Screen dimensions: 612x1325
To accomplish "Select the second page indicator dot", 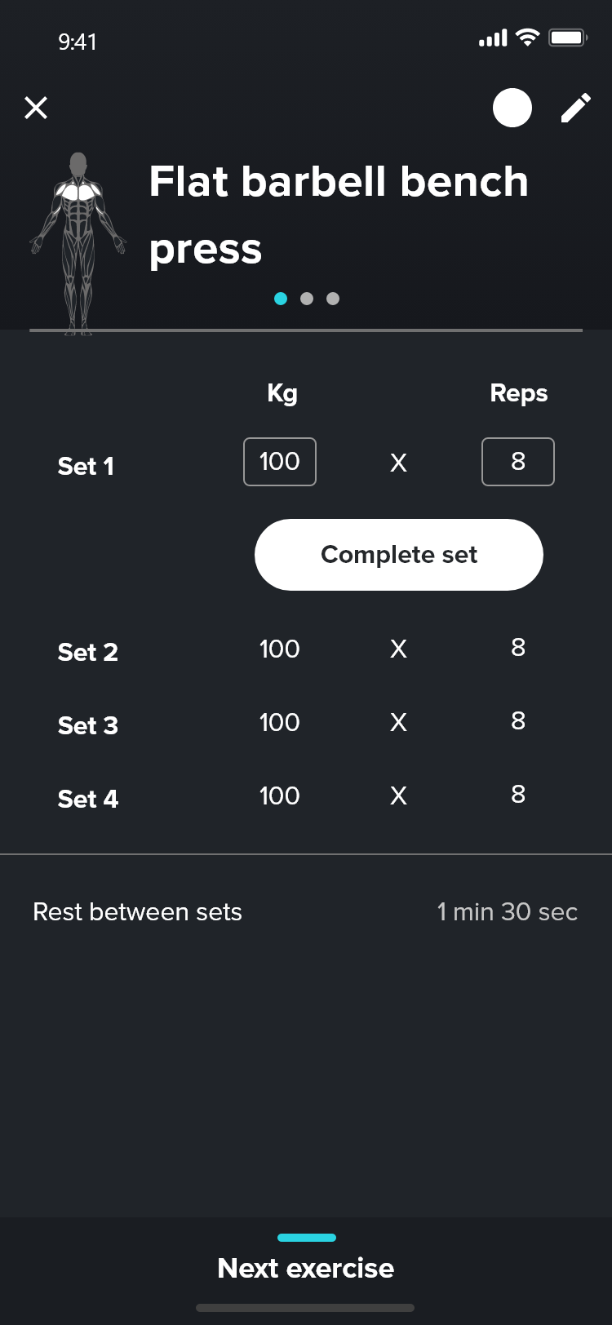I will click(307, 299).
